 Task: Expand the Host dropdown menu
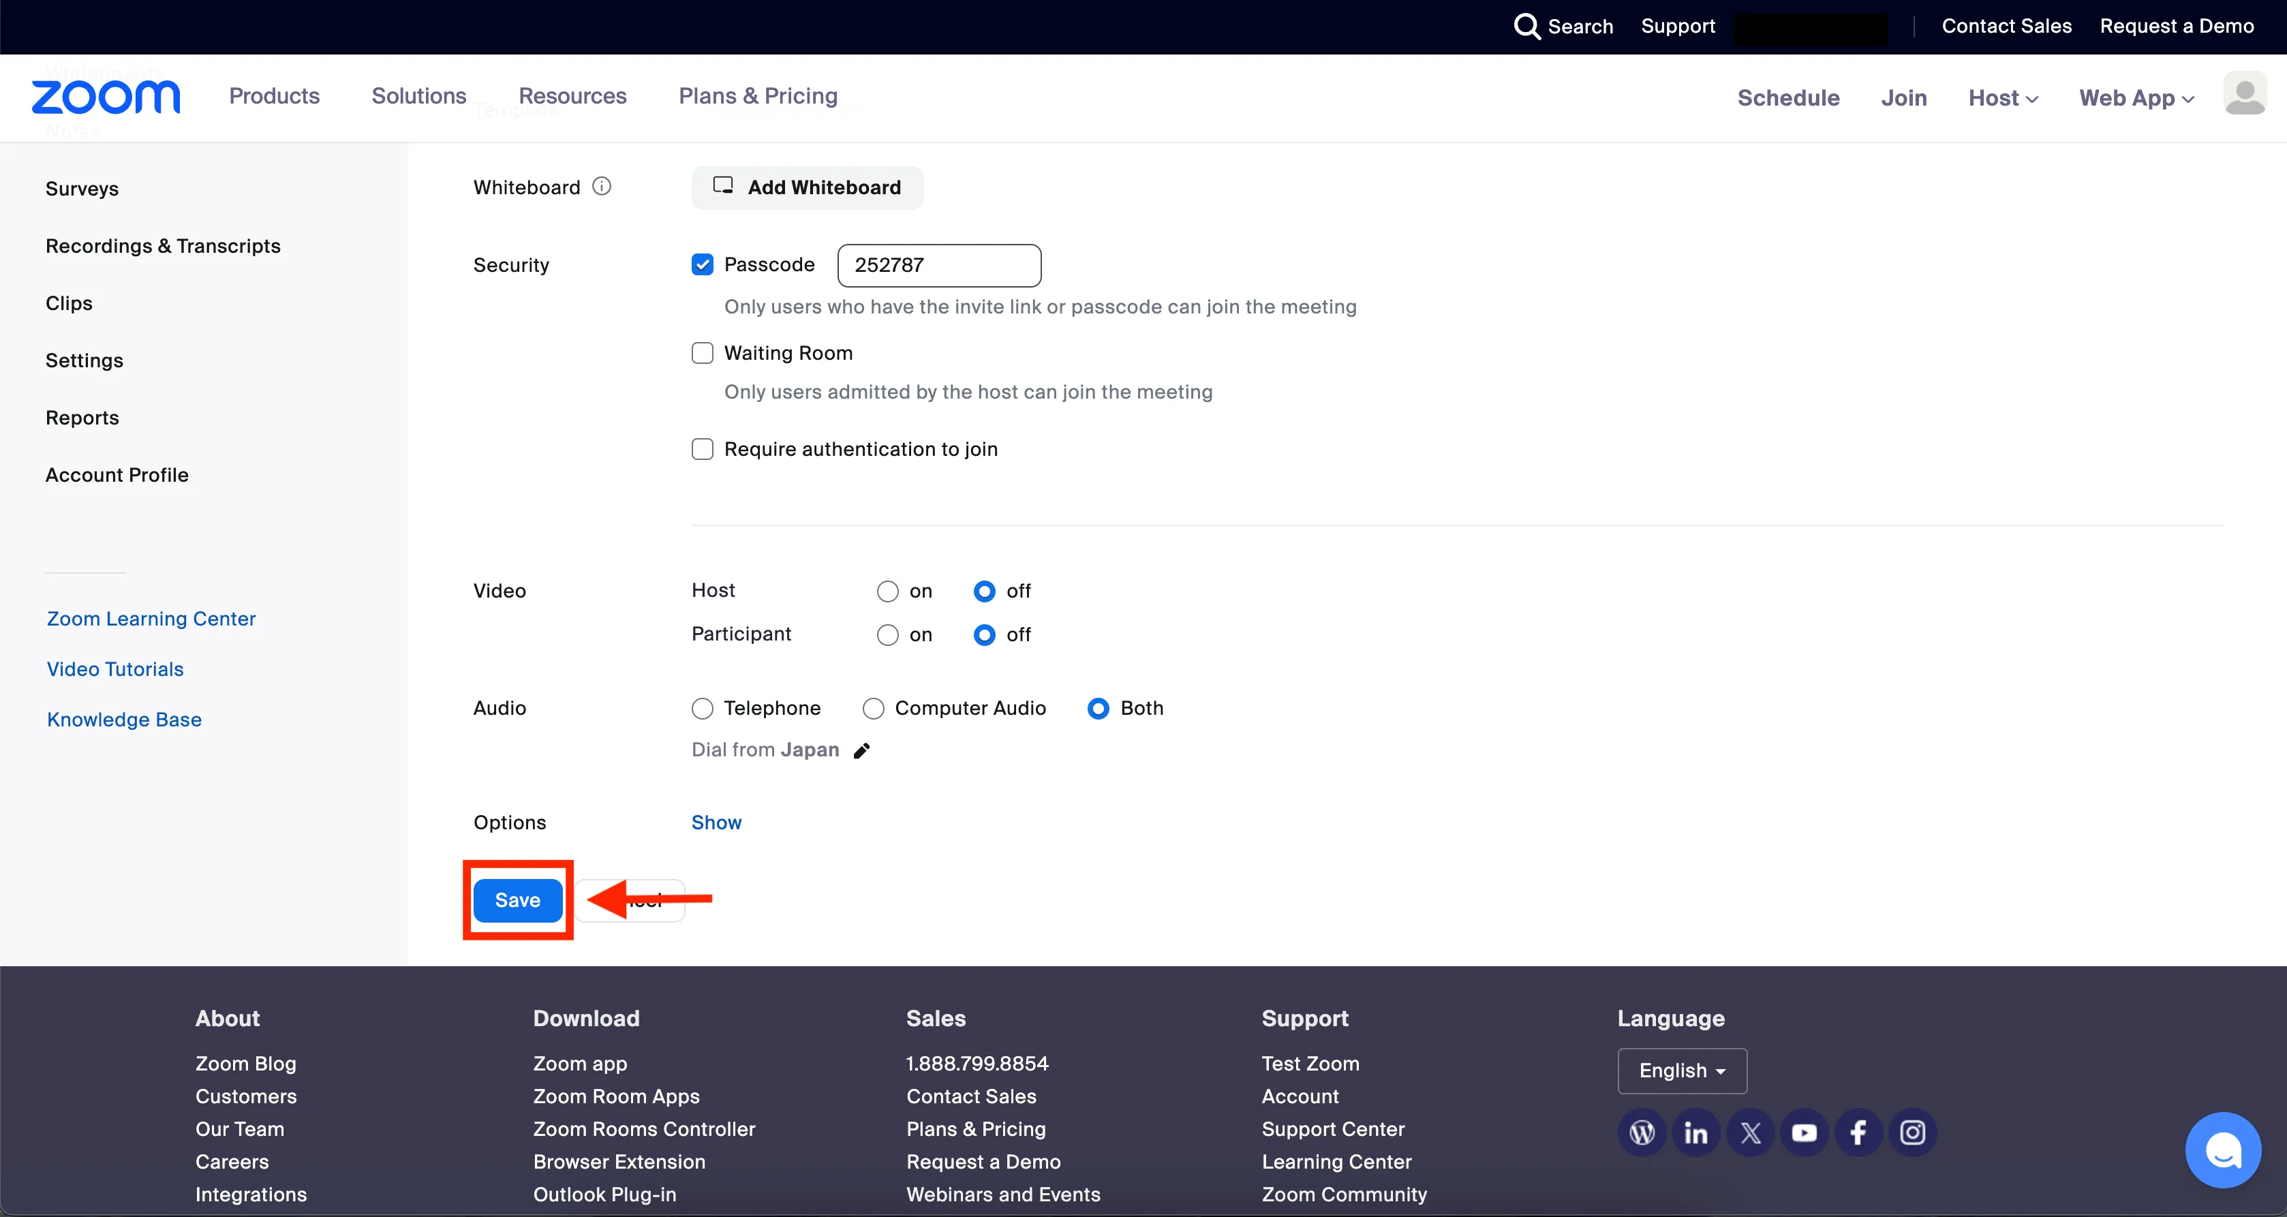pos(2003,97)
